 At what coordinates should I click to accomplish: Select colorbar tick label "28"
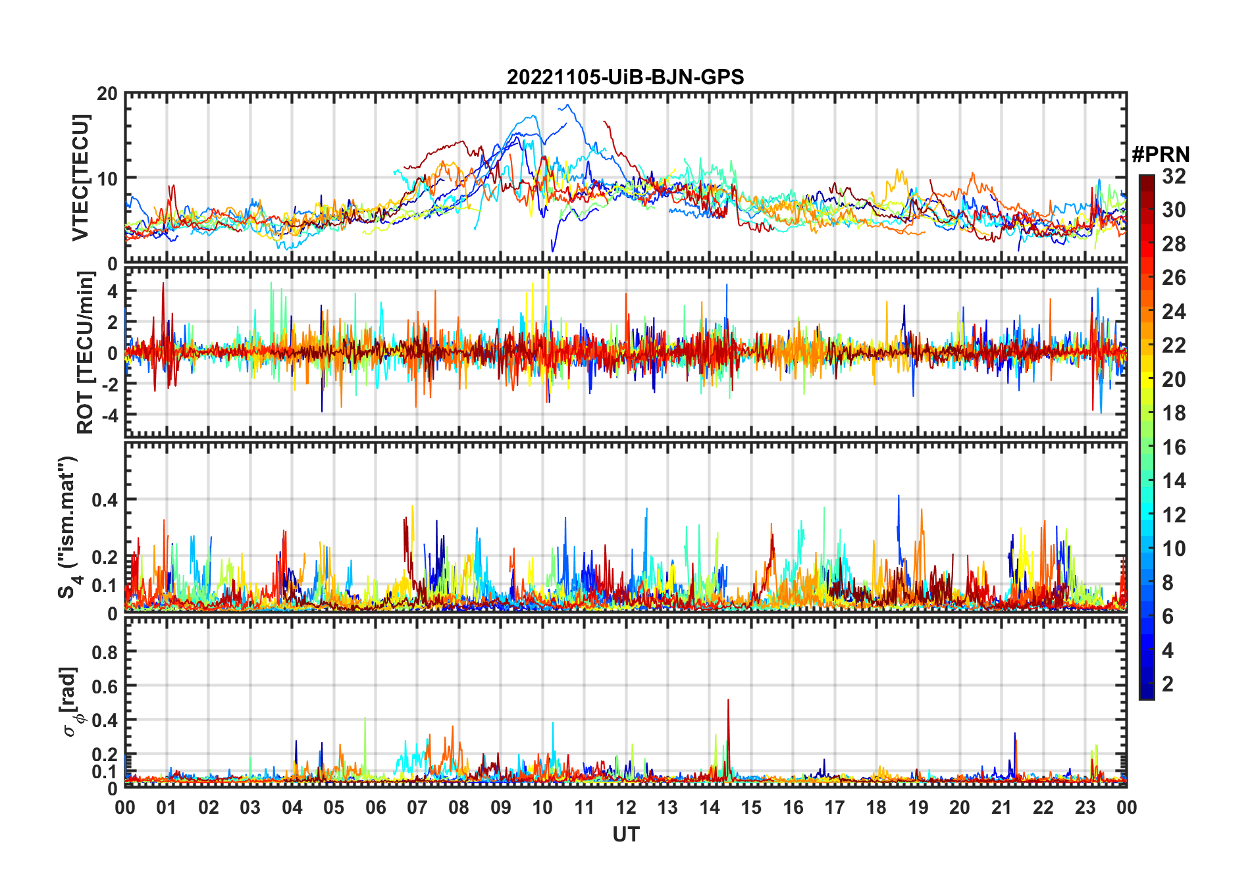coord(1174,244)
